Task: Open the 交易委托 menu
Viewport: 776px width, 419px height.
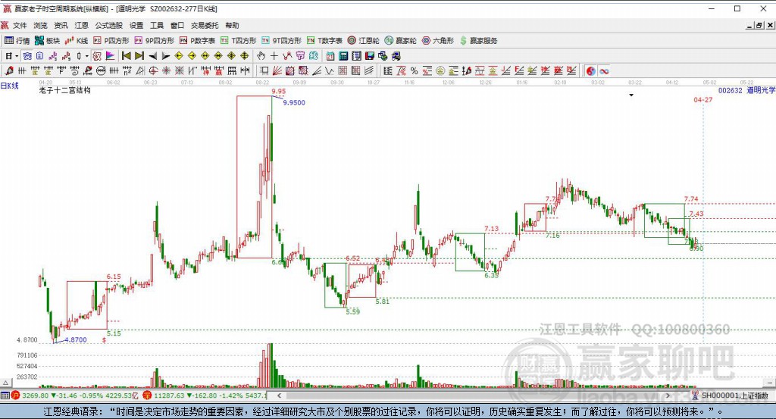Action: point(205,25)
